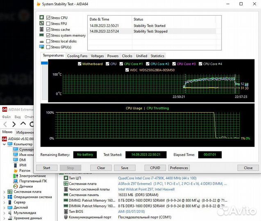Click the AIDA64 flame icon in title bar
This screenshot has height=221, width=261.
click(x=39, y=4)
